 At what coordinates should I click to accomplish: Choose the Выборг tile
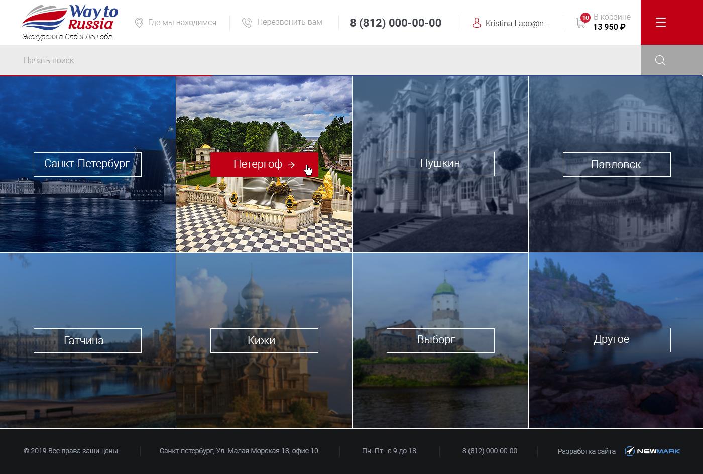tap(440, 340)
